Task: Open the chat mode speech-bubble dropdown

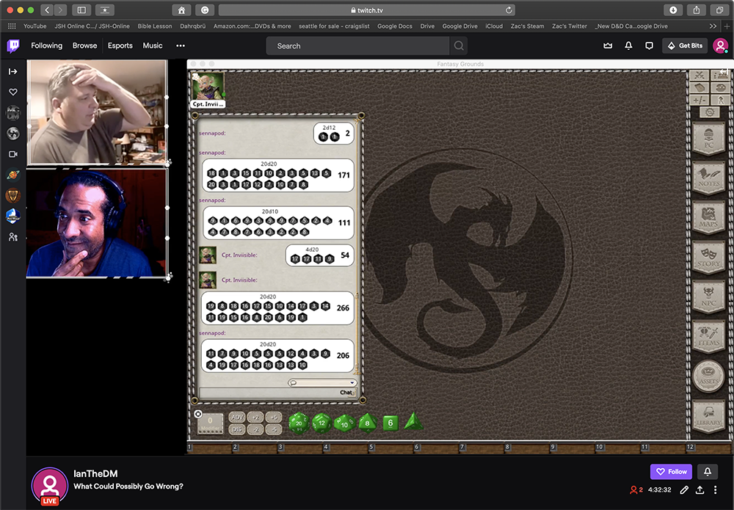Action: pos(322,383)
